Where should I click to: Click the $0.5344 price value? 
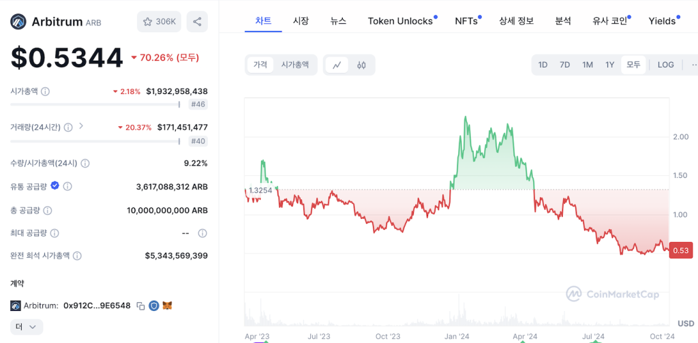click(x=67, y=58)
